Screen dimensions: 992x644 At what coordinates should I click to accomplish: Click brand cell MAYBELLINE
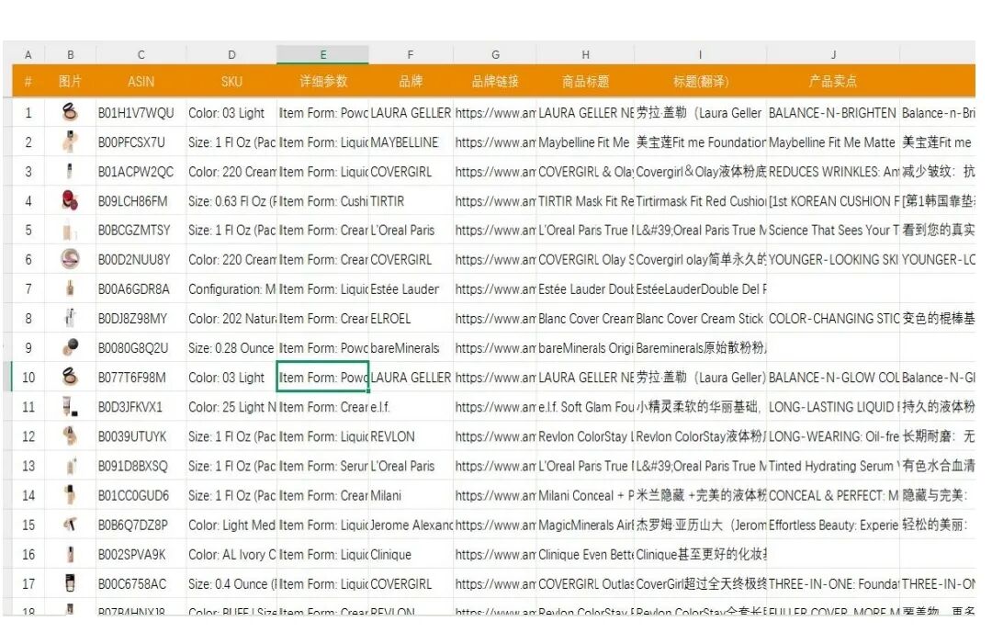(x=411, y=142)
